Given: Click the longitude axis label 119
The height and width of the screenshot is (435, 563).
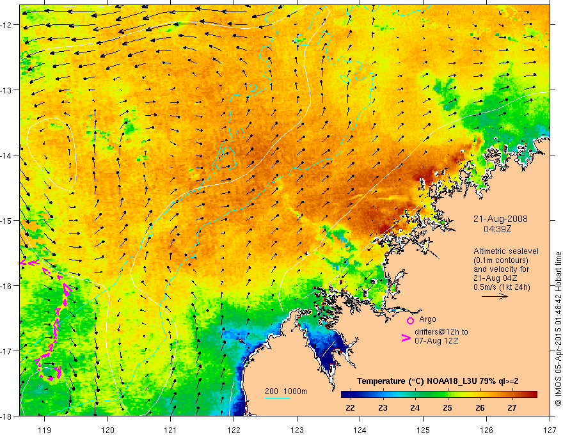Looking at the screenshot, I should click(45, 430).
